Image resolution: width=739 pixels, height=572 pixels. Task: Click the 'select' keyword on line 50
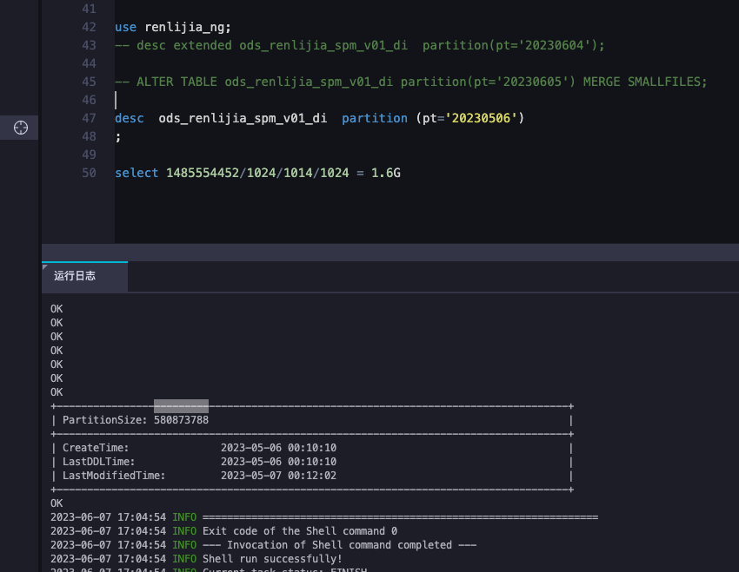pyautogui.click(x=136, y=173)
